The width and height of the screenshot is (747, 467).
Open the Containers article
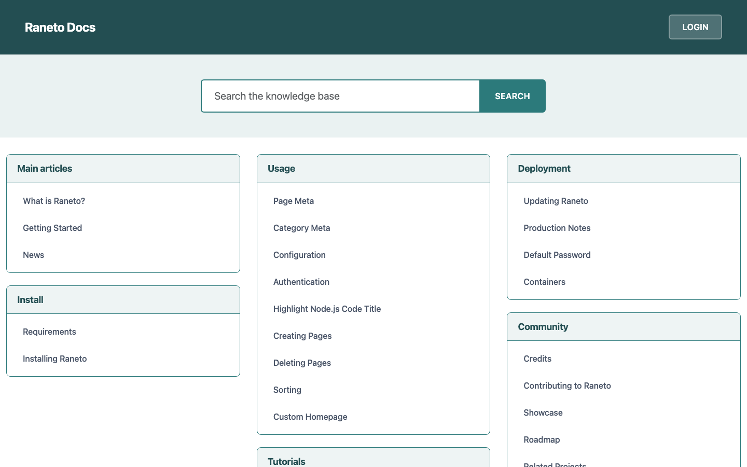(x=544, y=282)
